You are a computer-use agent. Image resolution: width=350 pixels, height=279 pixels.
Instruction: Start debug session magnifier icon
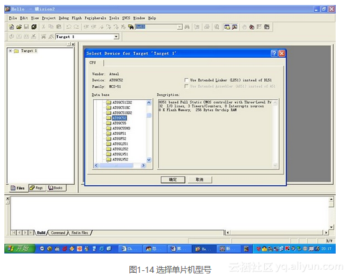pos(217,27)
